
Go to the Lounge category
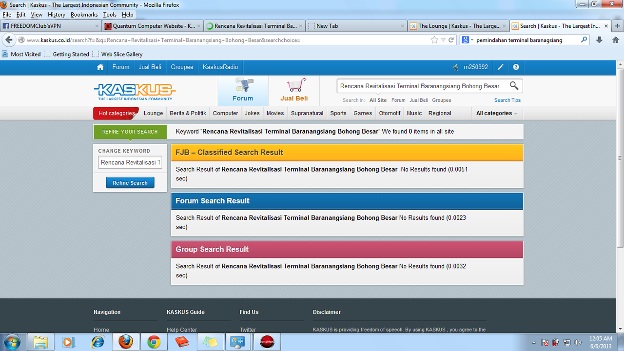click(x=153, y=113)
